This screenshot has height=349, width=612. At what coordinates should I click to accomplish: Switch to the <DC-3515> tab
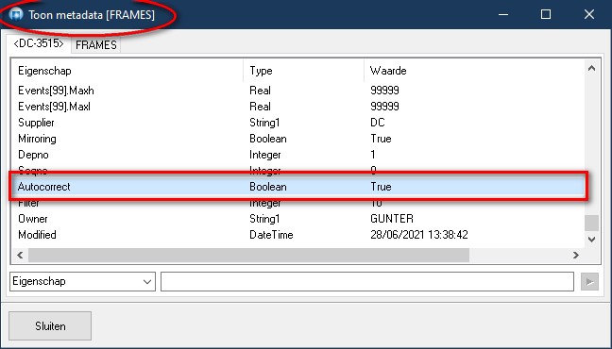[38, 43]
